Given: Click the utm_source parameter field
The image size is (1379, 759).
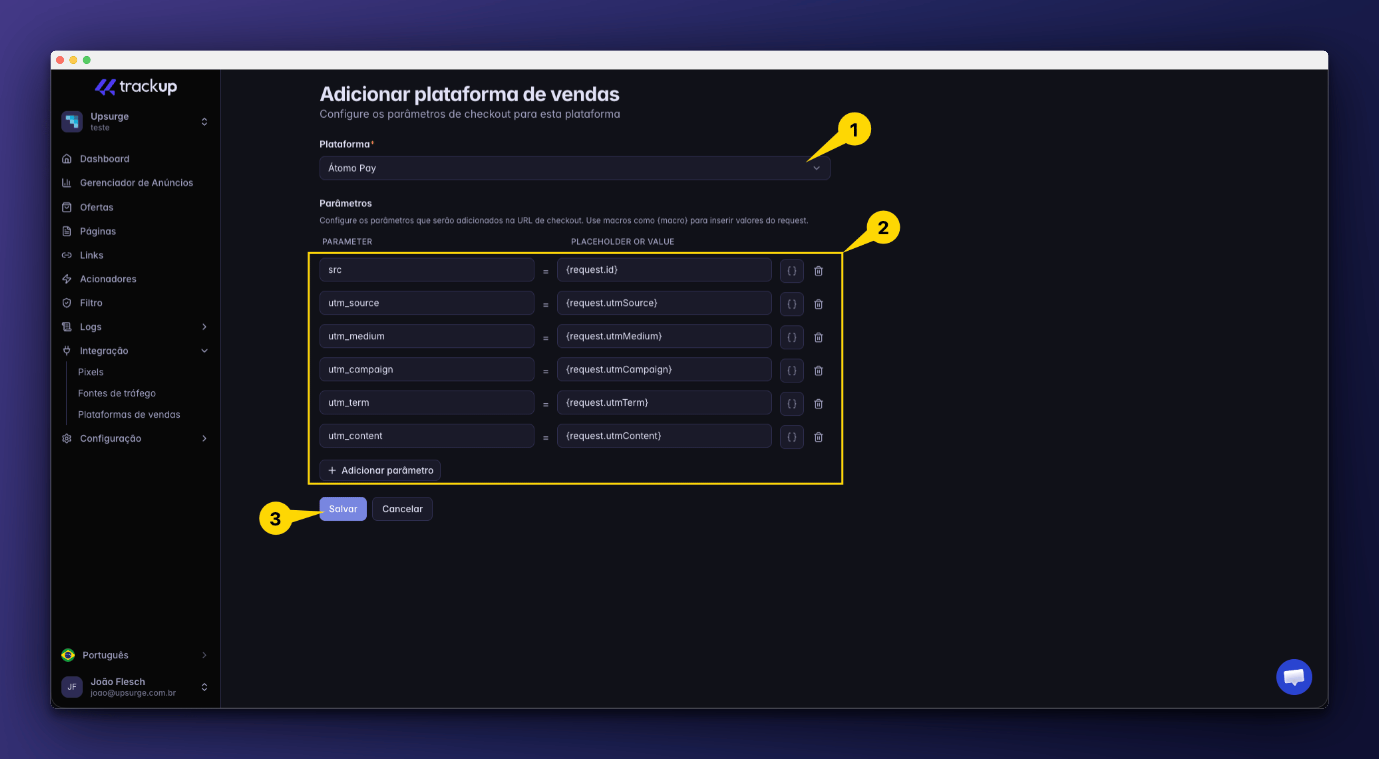Looking at the screenshot, I should click(x=427, y=303).
